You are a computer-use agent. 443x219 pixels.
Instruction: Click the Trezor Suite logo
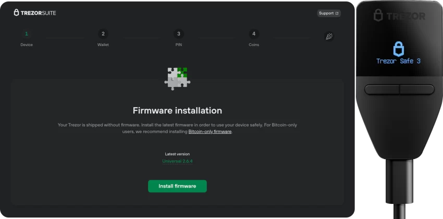coord(35,12)
